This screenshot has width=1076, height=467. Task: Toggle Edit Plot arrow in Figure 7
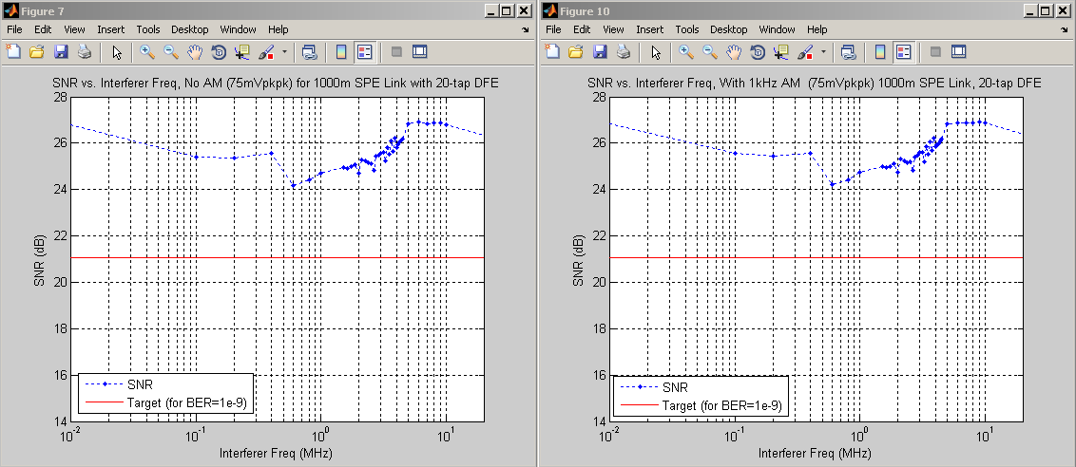(117, 51)
